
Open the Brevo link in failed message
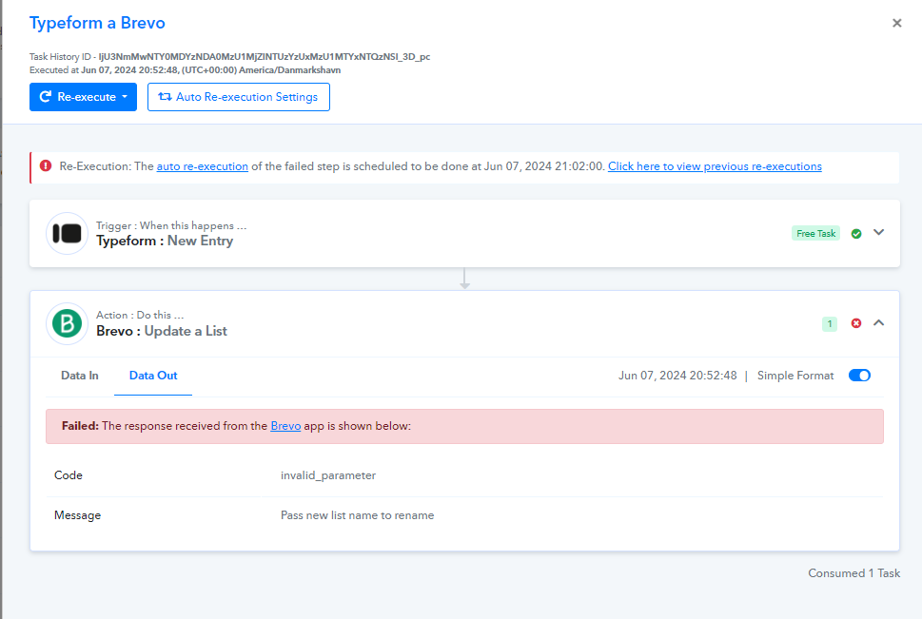pyautogui.click(x=285, y=426)
